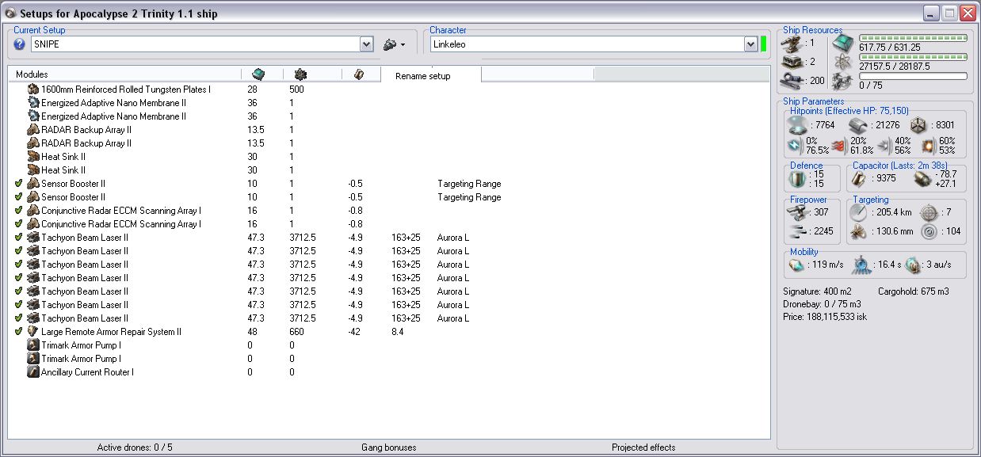Open the Projected effects section
981x457 pixels.
coord(643,447)
